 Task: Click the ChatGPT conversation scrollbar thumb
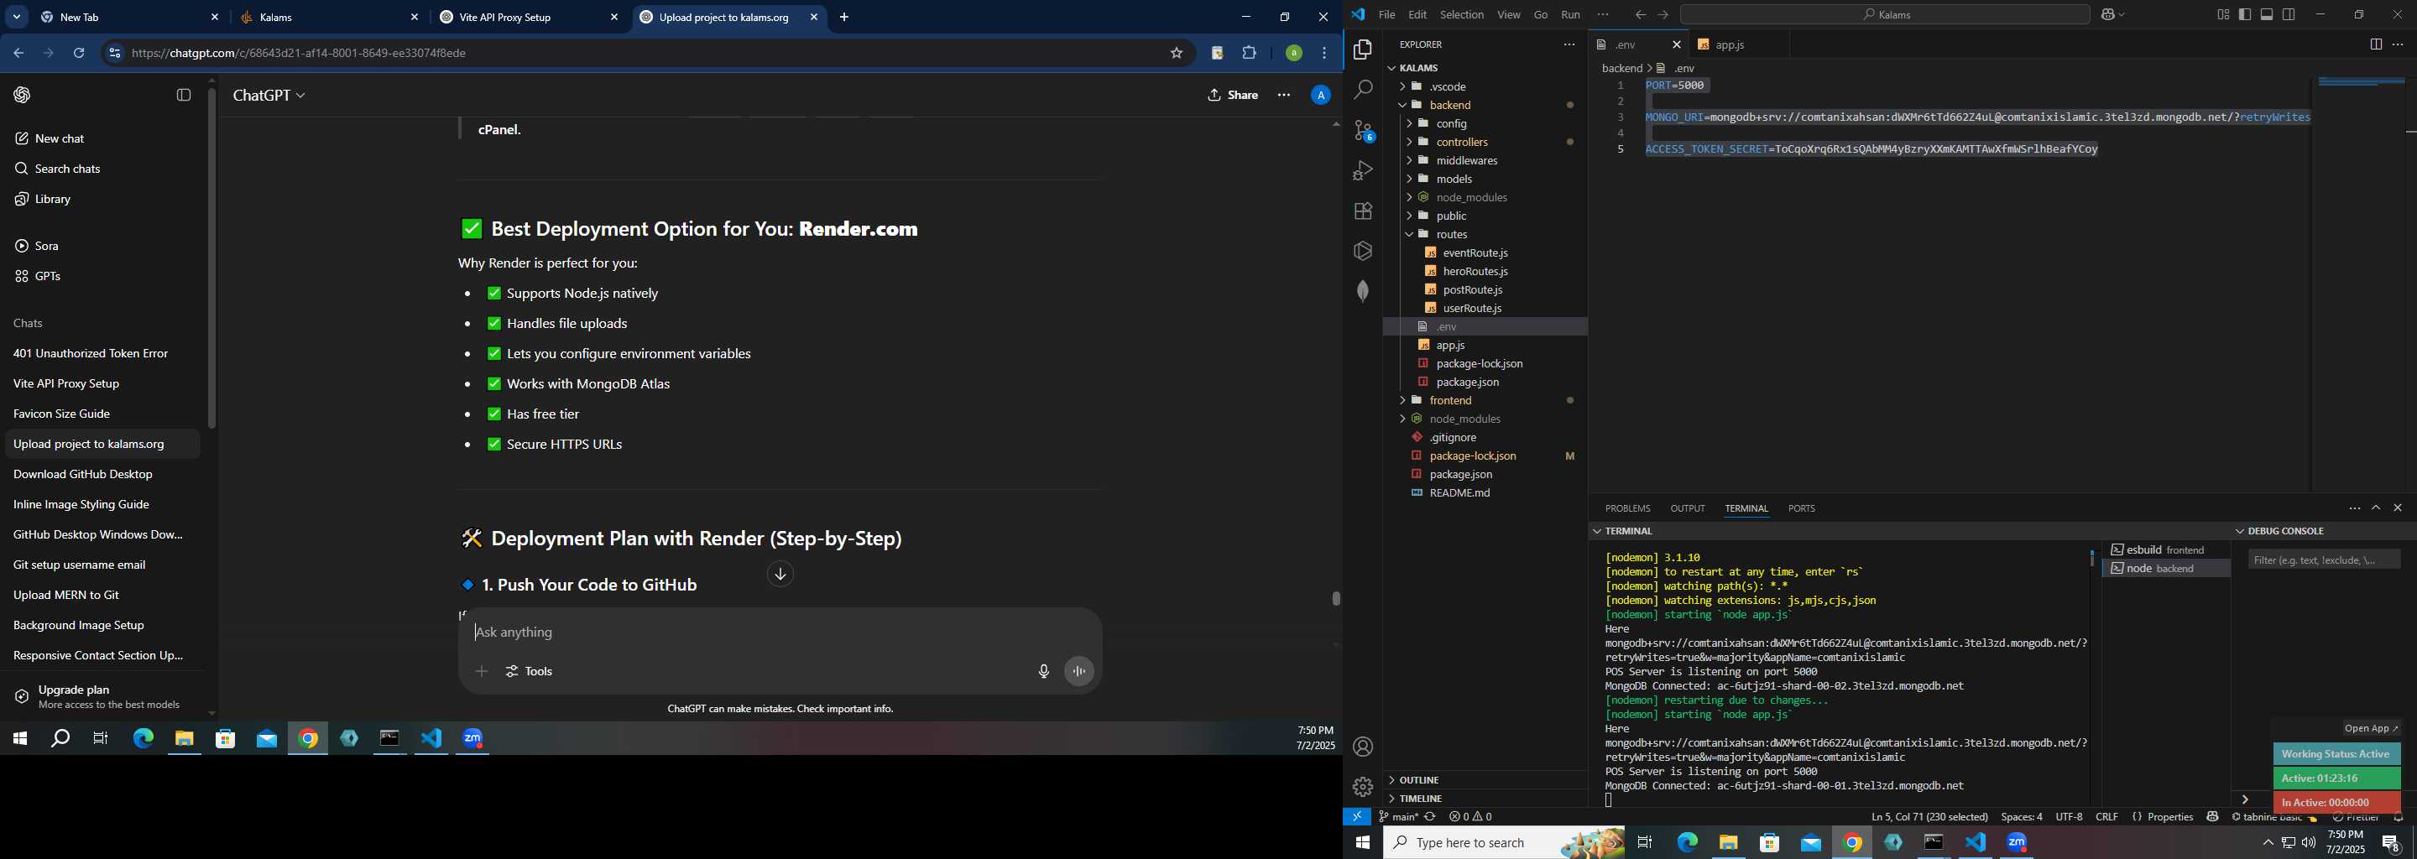(x=1335, y=598)
